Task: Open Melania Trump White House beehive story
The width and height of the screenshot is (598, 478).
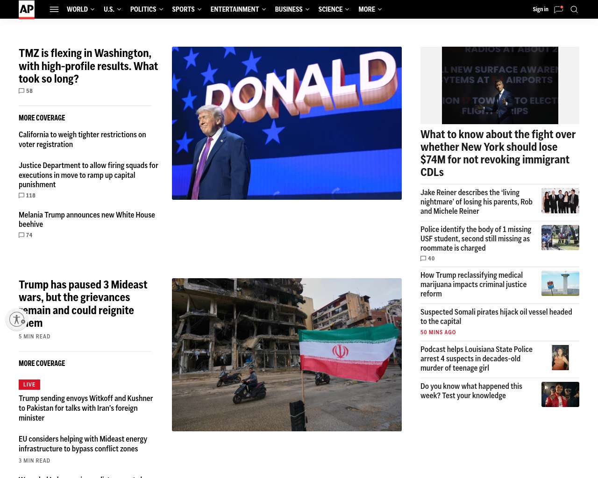Action: [x=87, y=219]
